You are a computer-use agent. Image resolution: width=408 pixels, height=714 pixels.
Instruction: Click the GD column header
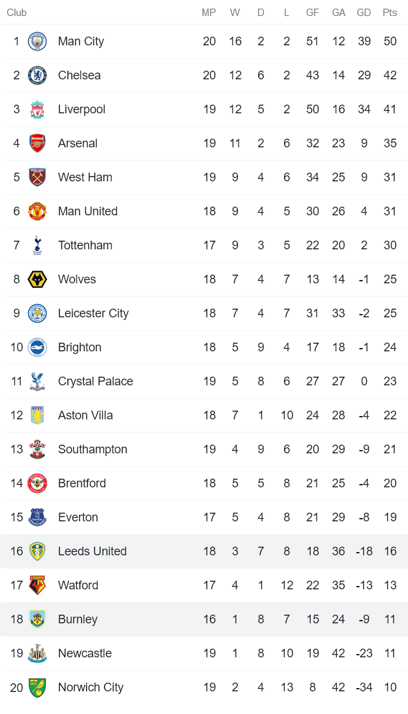pyautogui.click(x=364, y=13)
